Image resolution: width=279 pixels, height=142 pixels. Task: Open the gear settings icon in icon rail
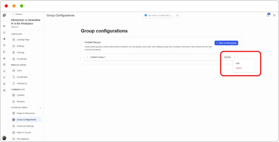[4, 84]
